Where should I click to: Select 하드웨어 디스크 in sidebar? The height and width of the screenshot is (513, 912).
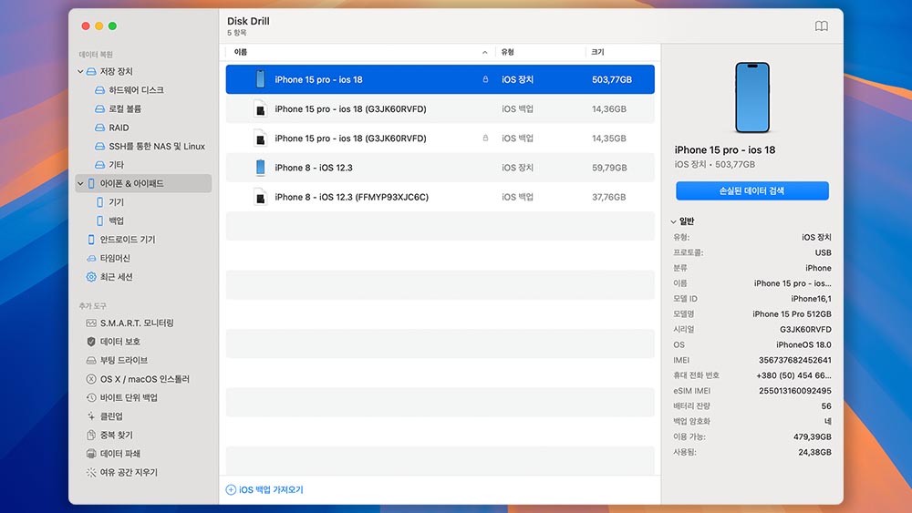(x=136, y=90)
